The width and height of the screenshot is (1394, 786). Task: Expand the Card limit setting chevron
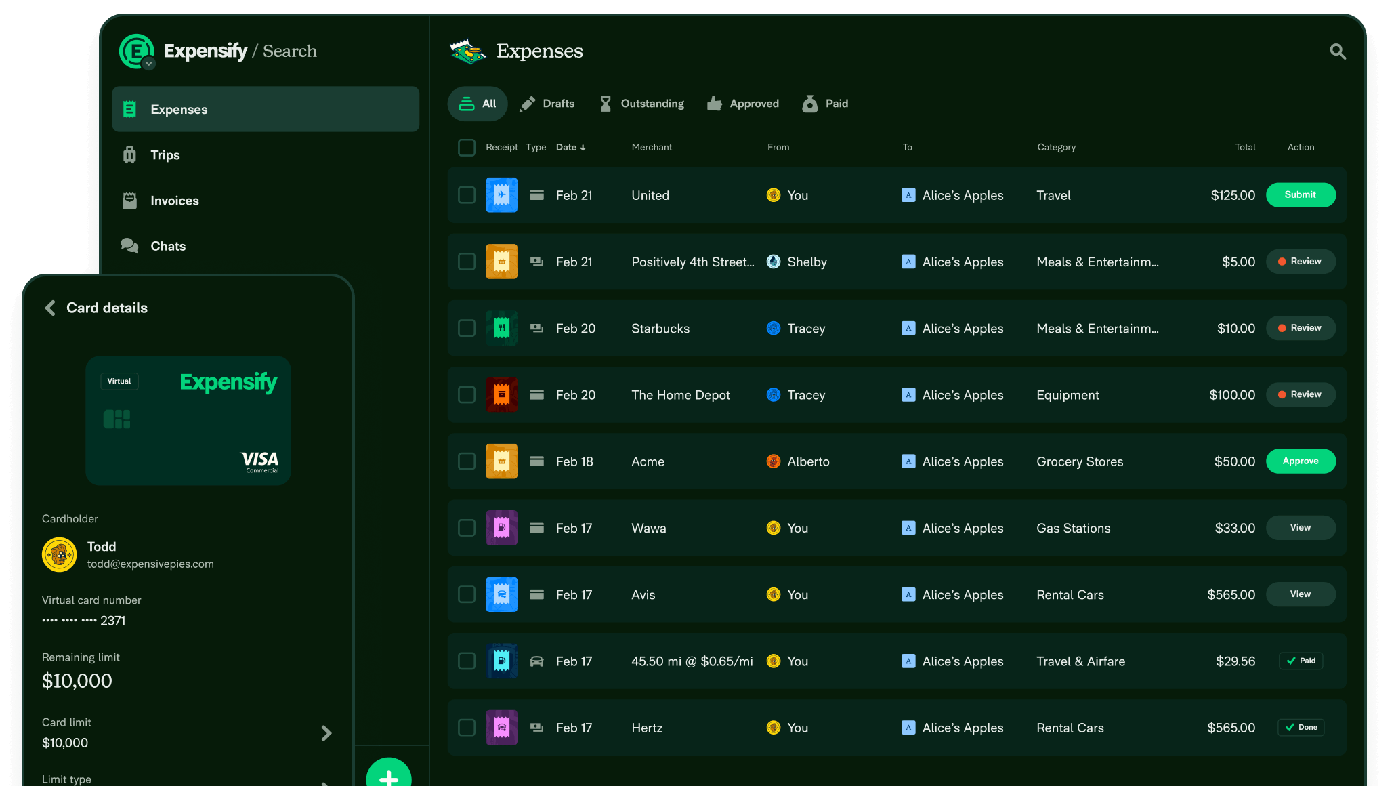(326, 733)
